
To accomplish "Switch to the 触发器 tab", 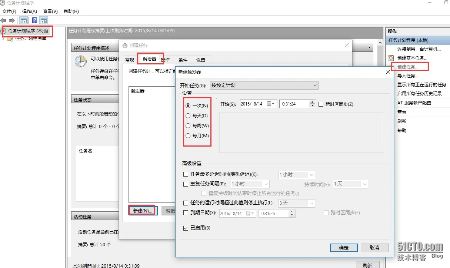I will click(150, 59).
